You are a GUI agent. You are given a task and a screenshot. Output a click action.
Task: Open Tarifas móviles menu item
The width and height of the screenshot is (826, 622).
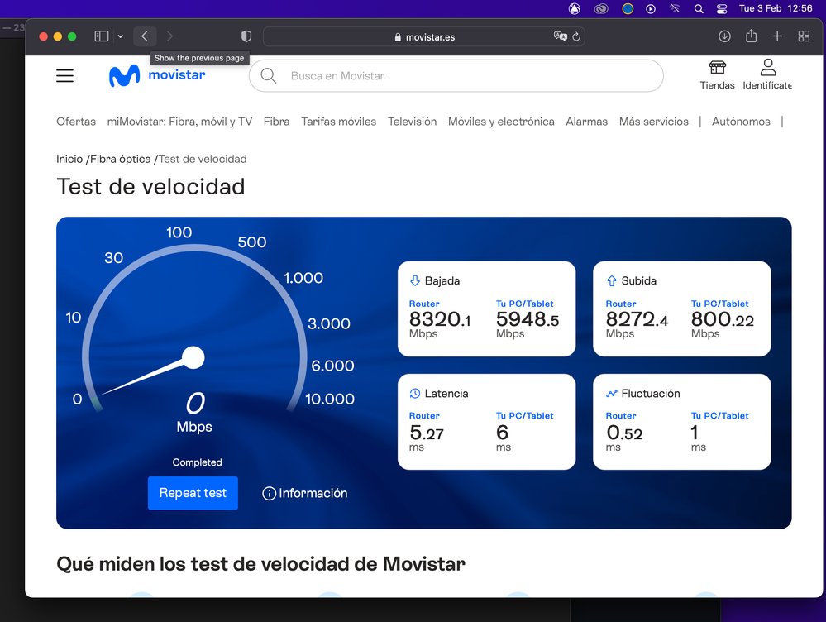(338, 122)
